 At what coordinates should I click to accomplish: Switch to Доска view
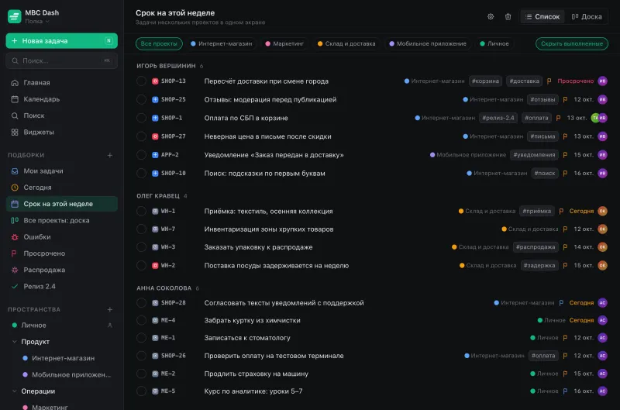pyautogui.click(x=587, y=16)
